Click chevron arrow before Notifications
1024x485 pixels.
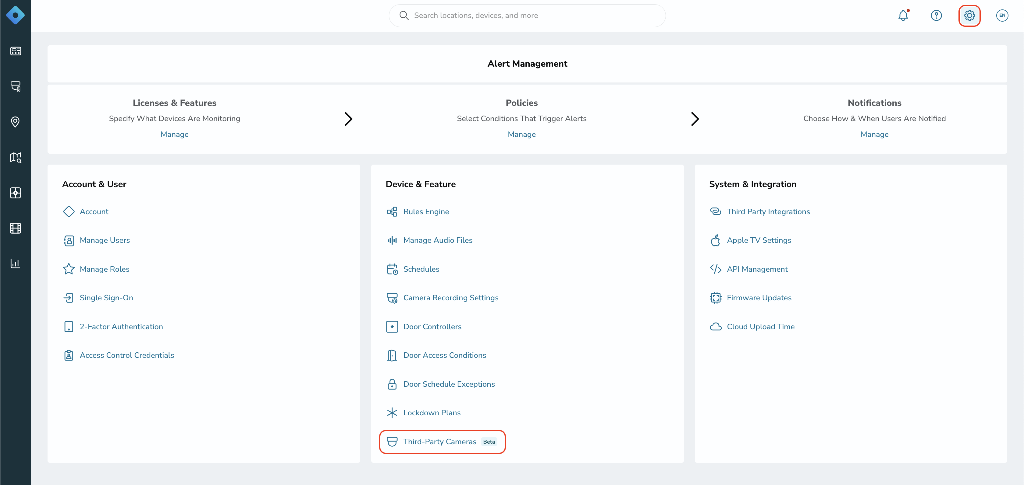tap(695, 119)
